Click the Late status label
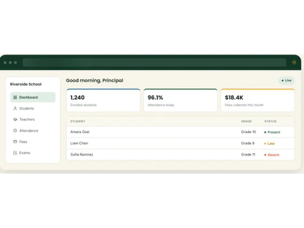 click(x=269, y=143)
